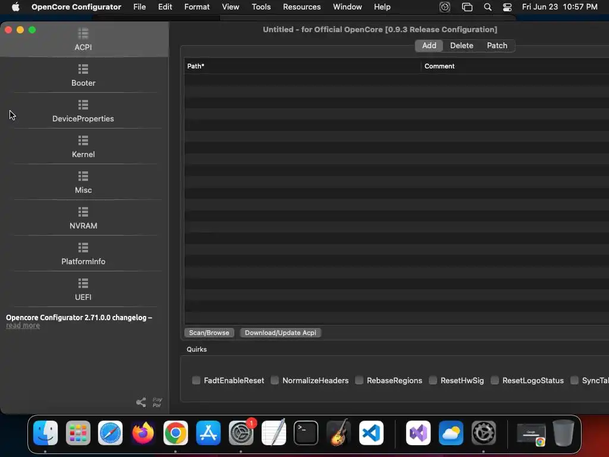Switch to the NVRAM sidebar section
Screen dimensions: 609x457
click(x=83, y=218)
